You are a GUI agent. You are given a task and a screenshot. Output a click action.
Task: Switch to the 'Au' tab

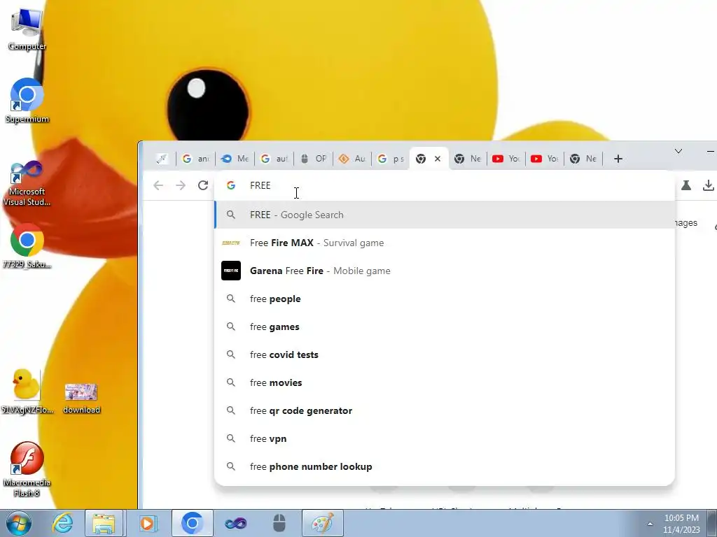[x=352, y=159]
